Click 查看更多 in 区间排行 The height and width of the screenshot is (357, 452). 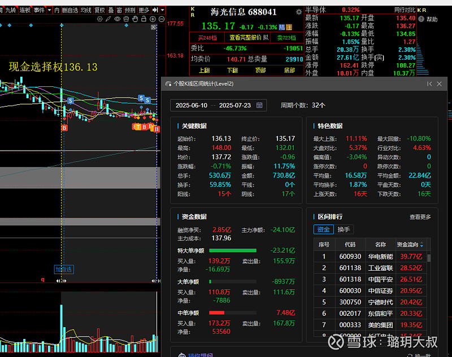point(420,217)
